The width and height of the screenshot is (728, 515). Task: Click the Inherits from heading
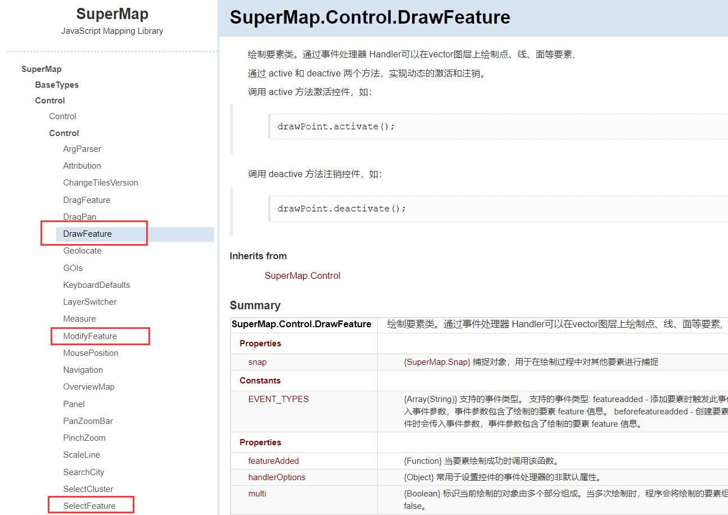[259, 256]
